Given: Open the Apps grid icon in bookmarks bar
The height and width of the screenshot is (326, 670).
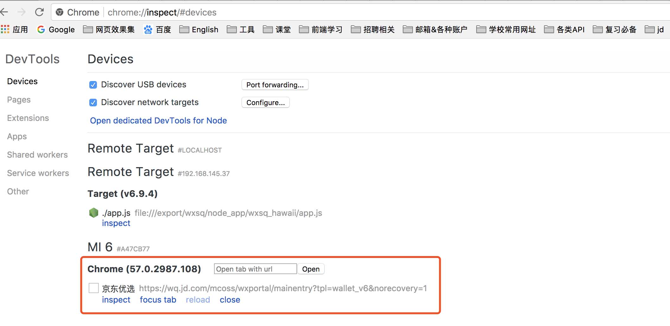Looking at the screenshot, I should click(5, 29).
